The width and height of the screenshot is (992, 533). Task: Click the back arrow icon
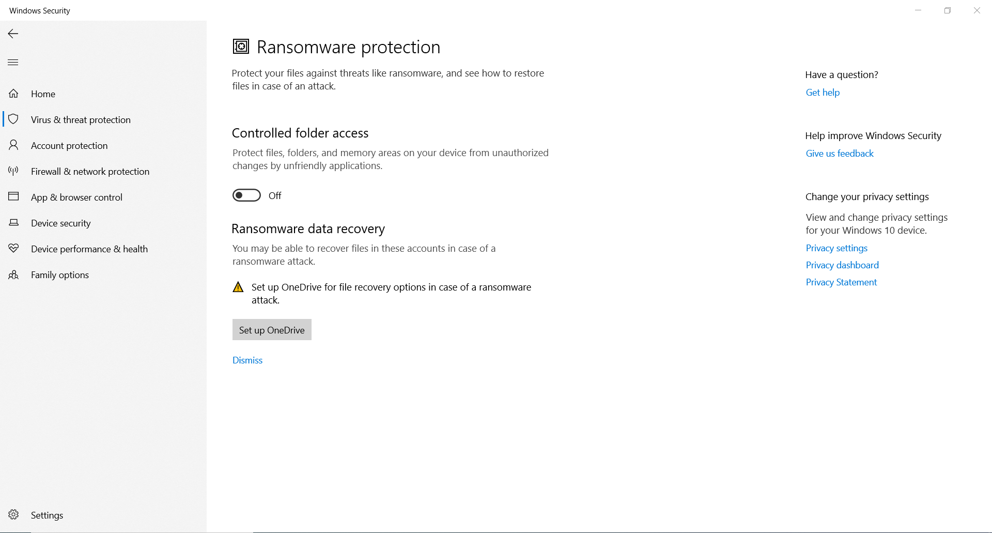[x=13, y=34]
